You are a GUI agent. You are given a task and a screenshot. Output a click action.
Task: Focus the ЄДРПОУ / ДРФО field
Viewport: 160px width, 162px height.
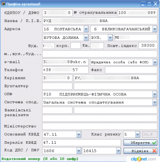click(x=57, y=13)
